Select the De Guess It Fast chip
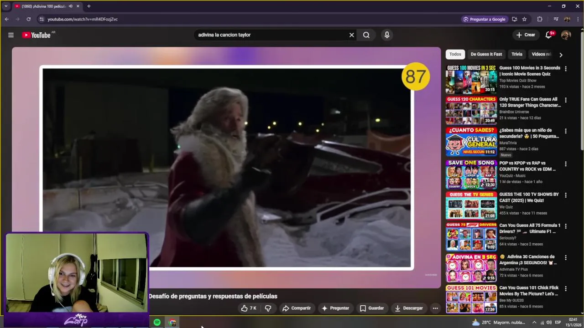The width and height of the screenshot is (584, 328). point(486,54)
